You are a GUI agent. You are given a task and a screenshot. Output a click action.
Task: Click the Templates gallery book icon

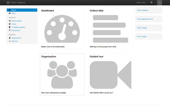(x=10, y=27)
